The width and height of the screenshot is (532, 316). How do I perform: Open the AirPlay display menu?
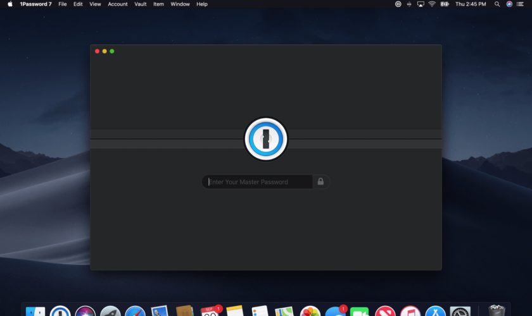tap(419, 4)
